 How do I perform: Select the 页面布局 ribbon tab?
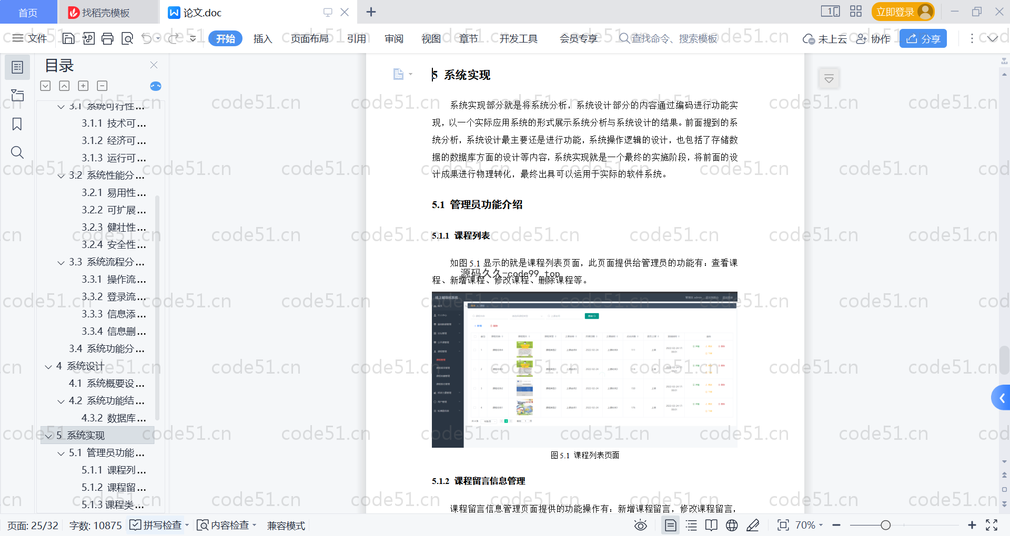click(x=309, y=38)
